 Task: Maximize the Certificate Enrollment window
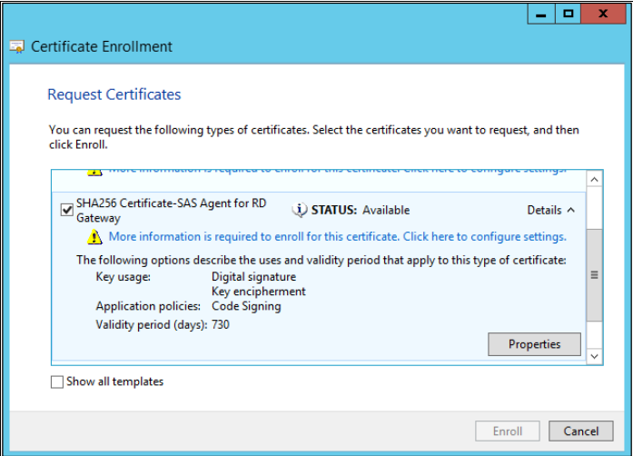click(x=568, y=15)
